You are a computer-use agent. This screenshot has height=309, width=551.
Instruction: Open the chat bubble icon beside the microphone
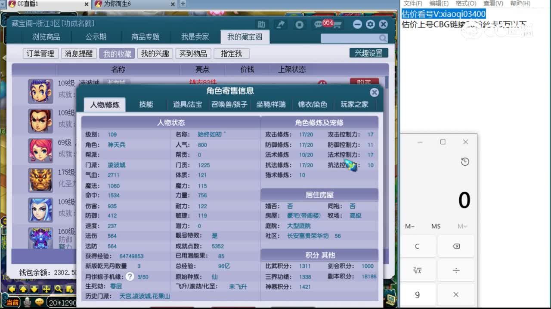[39, 302]
